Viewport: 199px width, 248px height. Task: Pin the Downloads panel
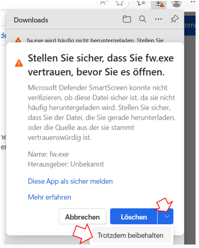[x=175, y=19]
